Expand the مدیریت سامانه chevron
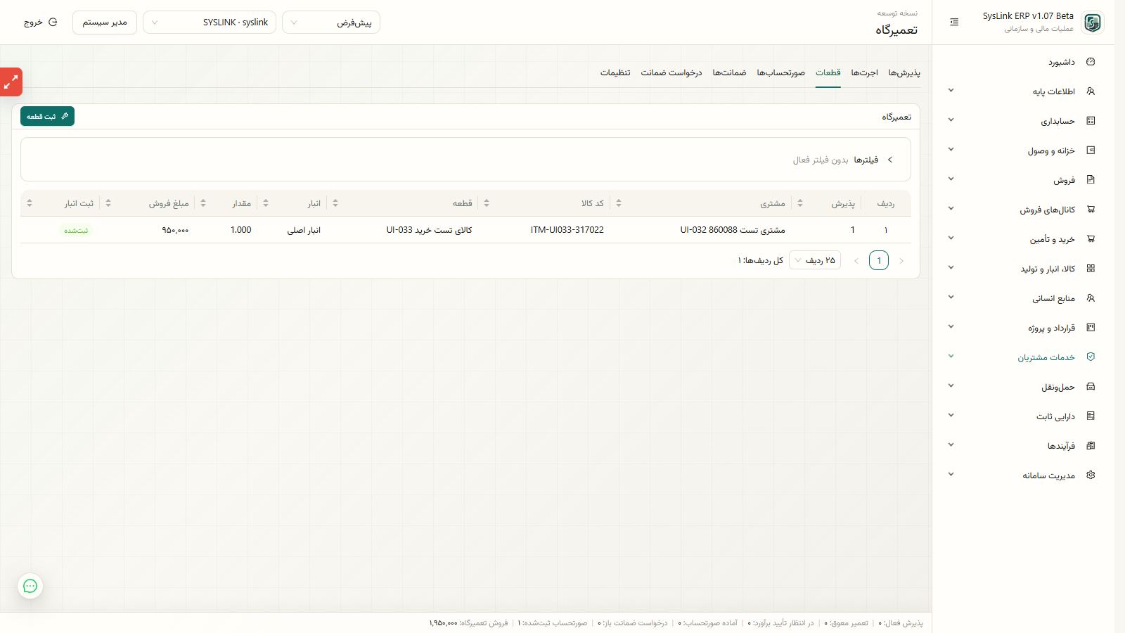Image resolution: width=1125 pixels, height=633 pixels. pos(951,475)
